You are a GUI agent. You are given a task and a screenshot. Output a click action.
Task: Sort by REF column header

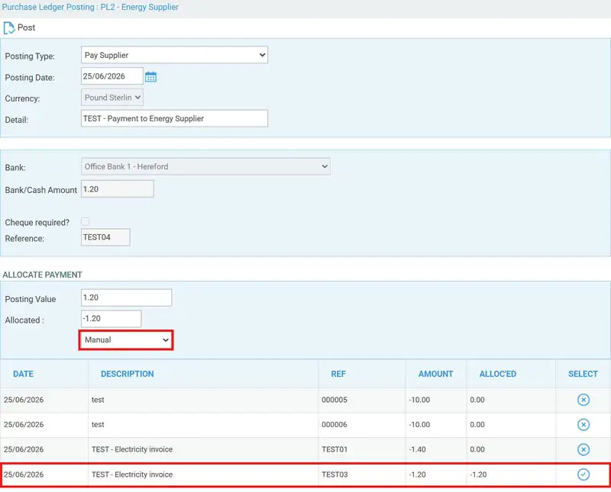click(338, 374)
